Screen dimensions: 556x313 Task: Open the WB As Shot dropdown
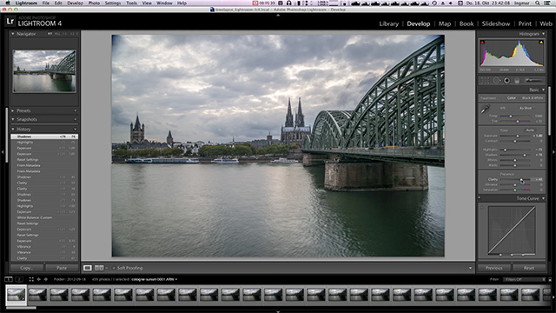point(527,108)
